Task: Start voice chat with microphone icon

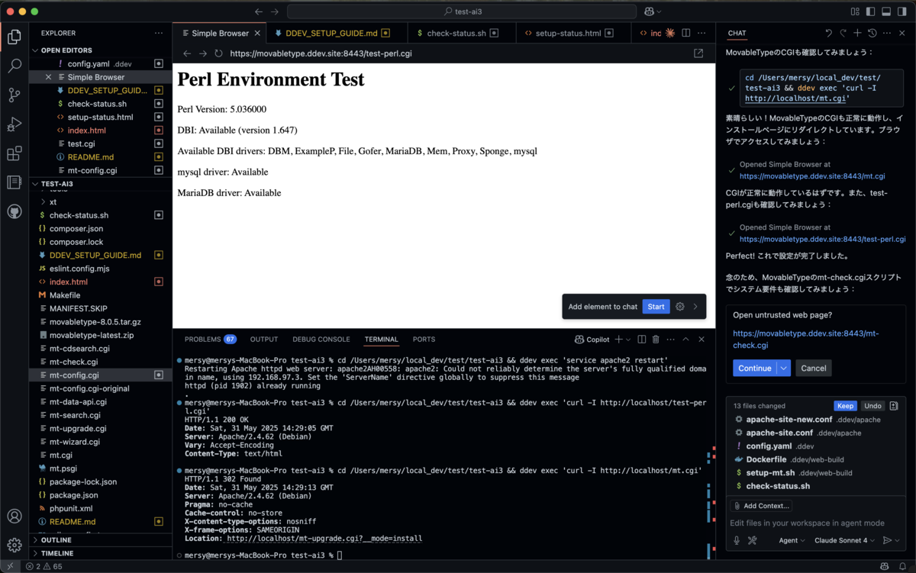Action: pos(737,540)
